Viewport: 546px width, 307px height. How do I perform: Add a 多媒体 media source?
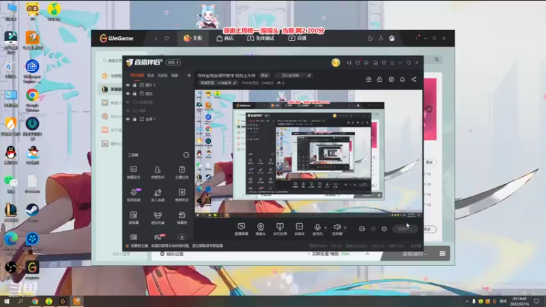coord(299,229)
